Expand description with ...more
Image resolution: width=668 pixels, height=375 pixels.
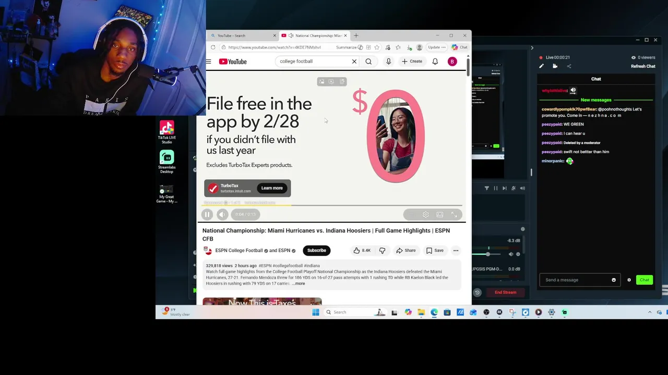299,283
